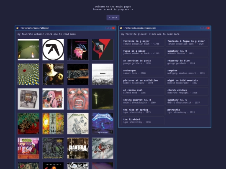This screenshot has width=226, height=169.
Task: Open the Black Sabbath Paranoid album cover
Action: [x=78, y=50]
